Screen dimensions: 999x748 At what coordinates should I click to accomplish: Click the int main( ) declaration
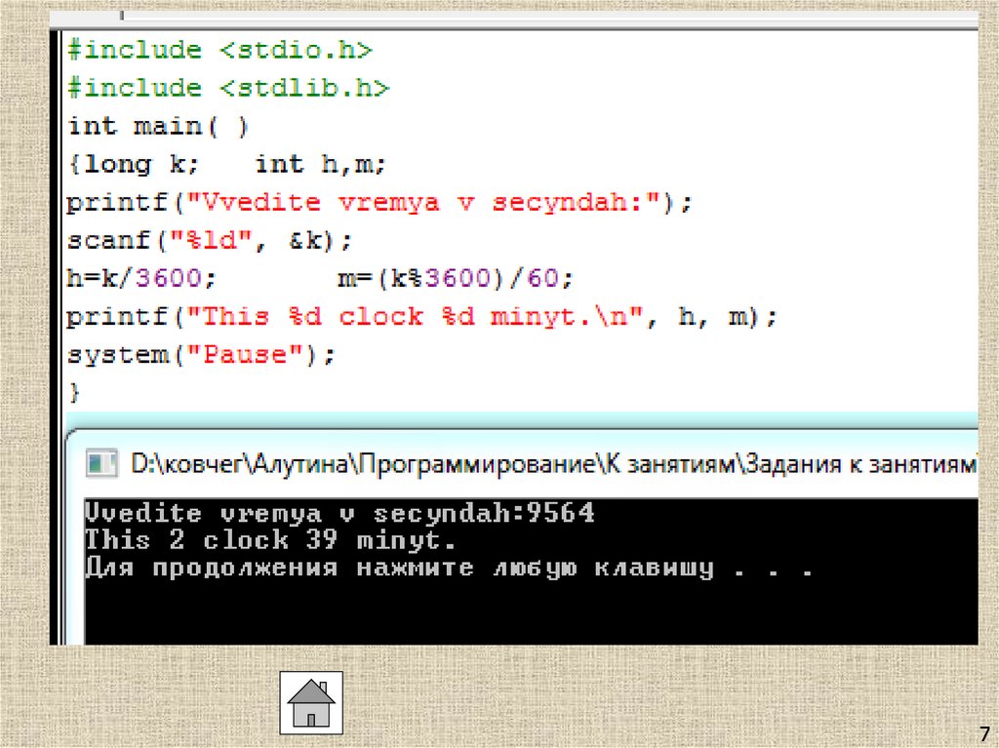[156, 125]
